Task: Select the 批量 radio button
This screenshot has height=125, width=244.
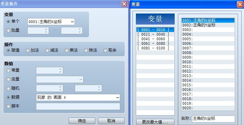Action: pos(8,30)
